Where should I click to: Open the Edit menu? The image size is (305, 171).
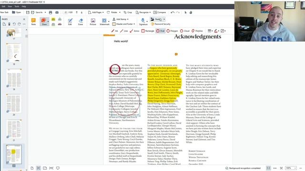pyautogui.click(x=3, y=6)
